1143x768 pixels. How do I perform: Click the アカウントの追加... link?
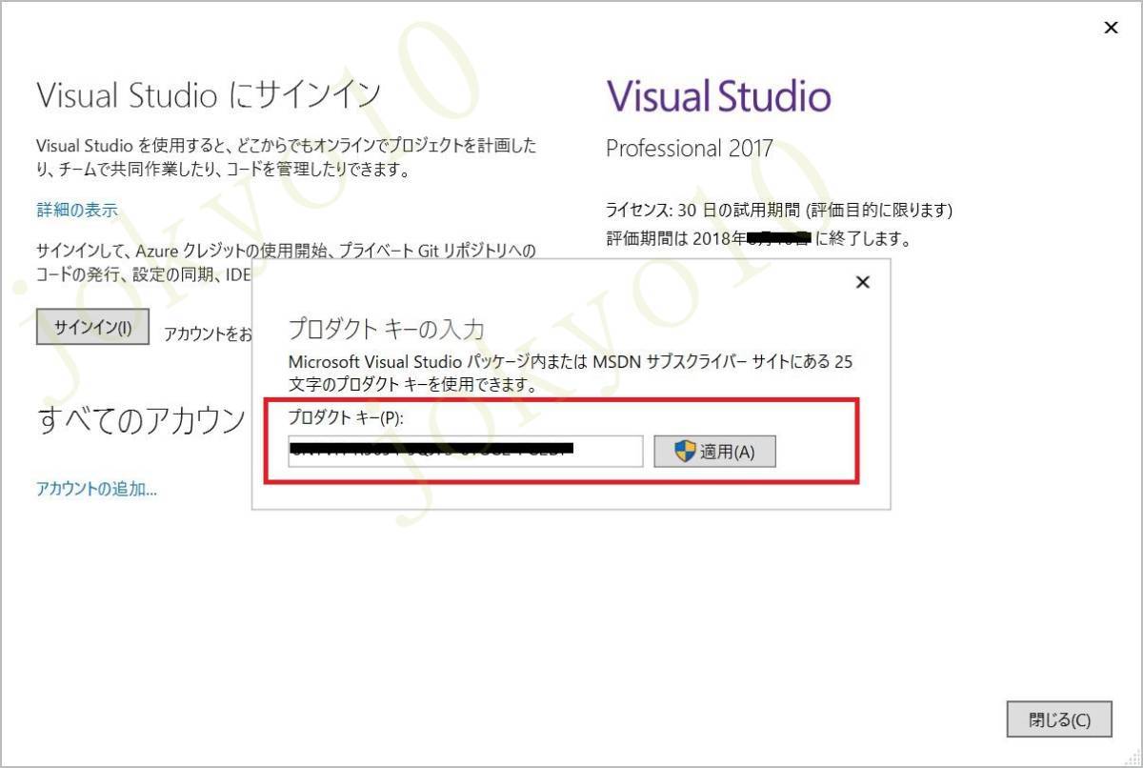[x=96, y=489]
